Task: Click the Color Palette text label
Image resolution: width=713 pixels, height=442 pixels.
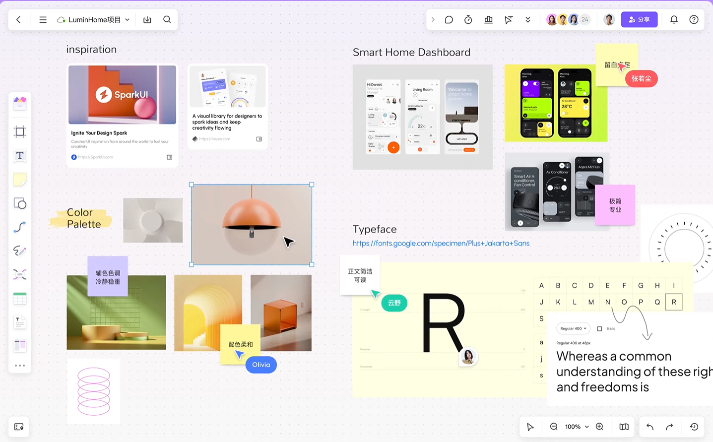Action: (x=83, y=218)
